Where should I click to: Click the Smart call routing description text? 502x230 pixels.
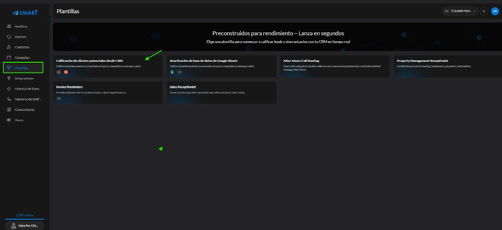pyautogui.click(x=333, y=68)
